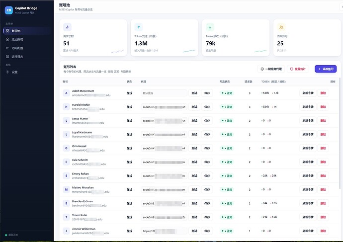Click the 限流状态 column header

coord(225,81)
